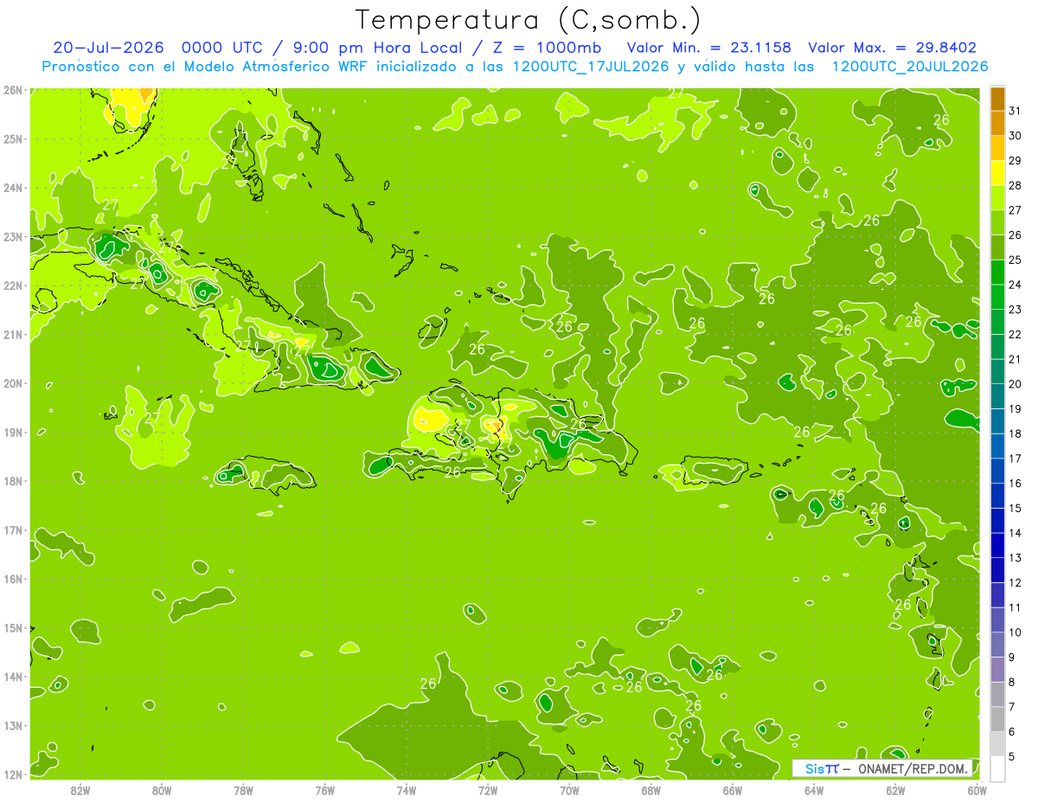Click the "16N" latitude axis label
The width and height of the screenshot is (1038, 802).
click(x=13, y=579)
